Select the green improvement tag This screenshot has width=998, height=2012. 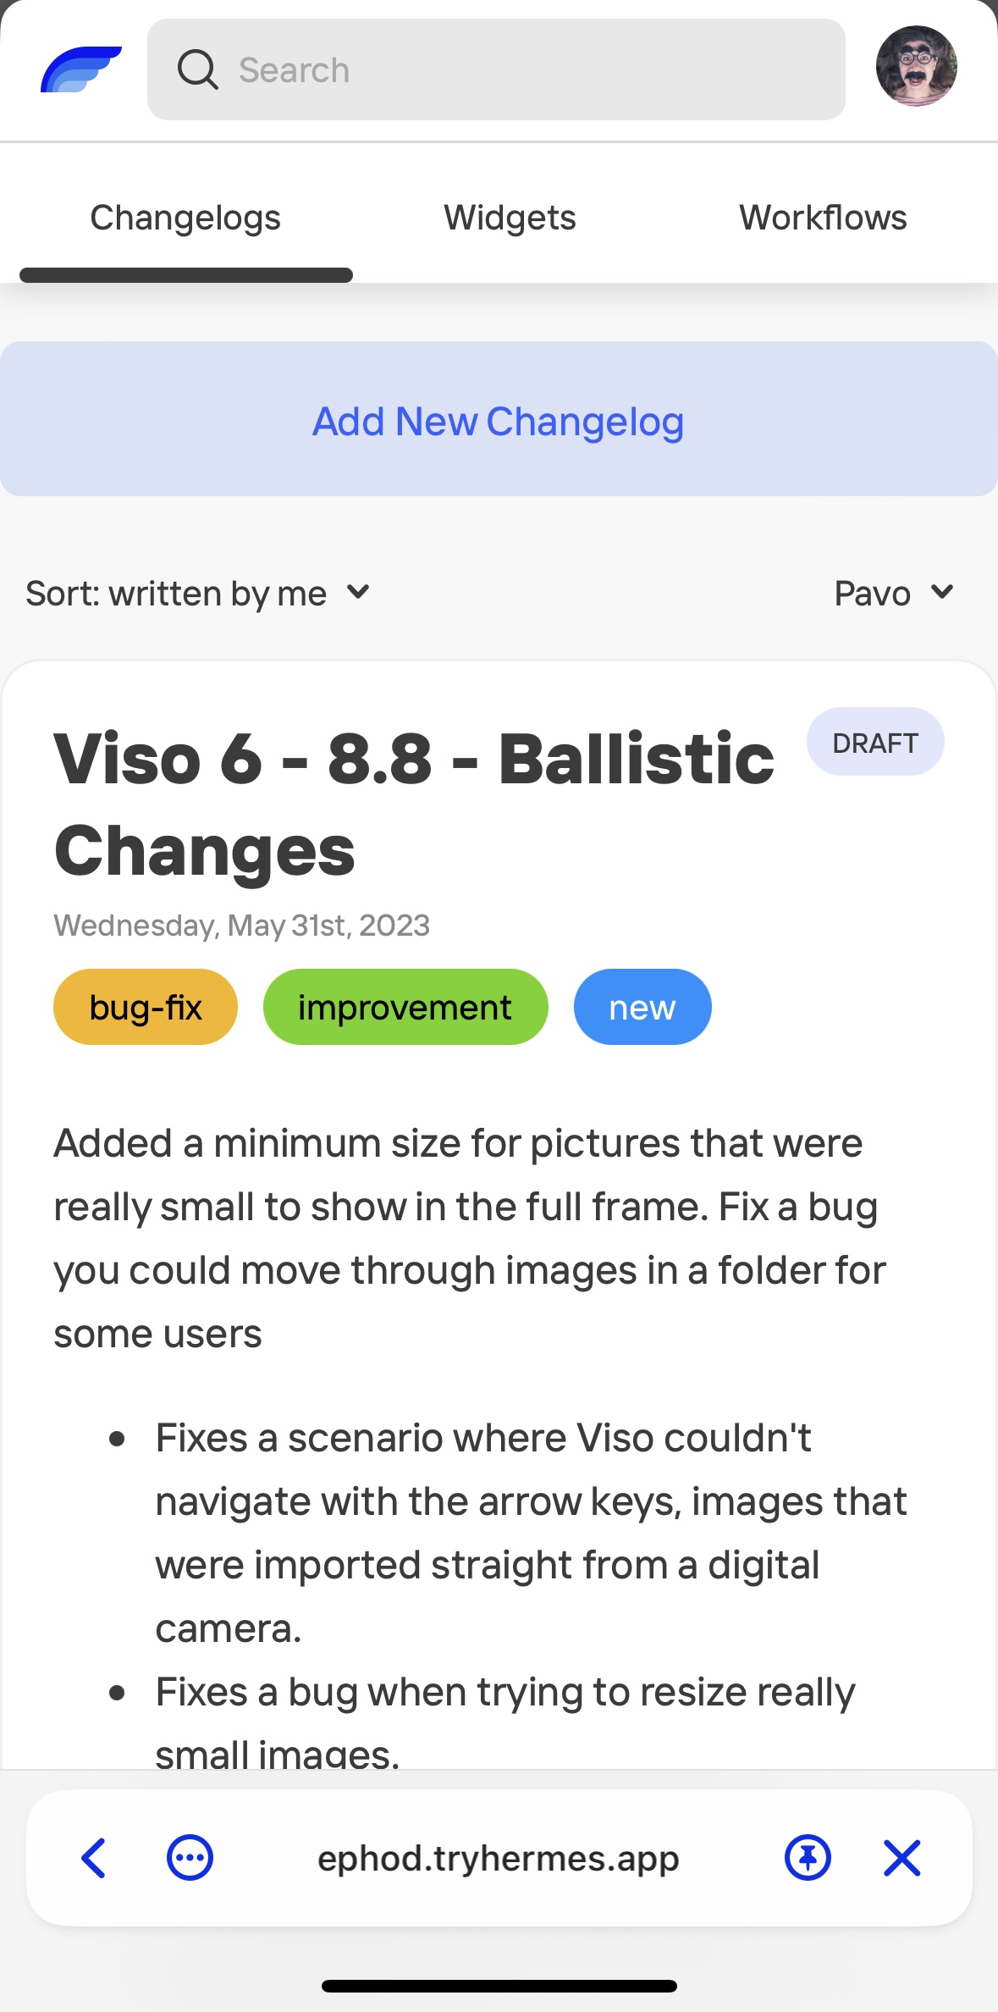tap(405, 1008)
